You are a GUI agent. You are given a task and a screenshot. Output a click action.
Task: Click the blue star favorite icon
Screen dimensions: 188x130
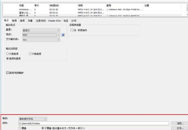(x=63, y=35)
